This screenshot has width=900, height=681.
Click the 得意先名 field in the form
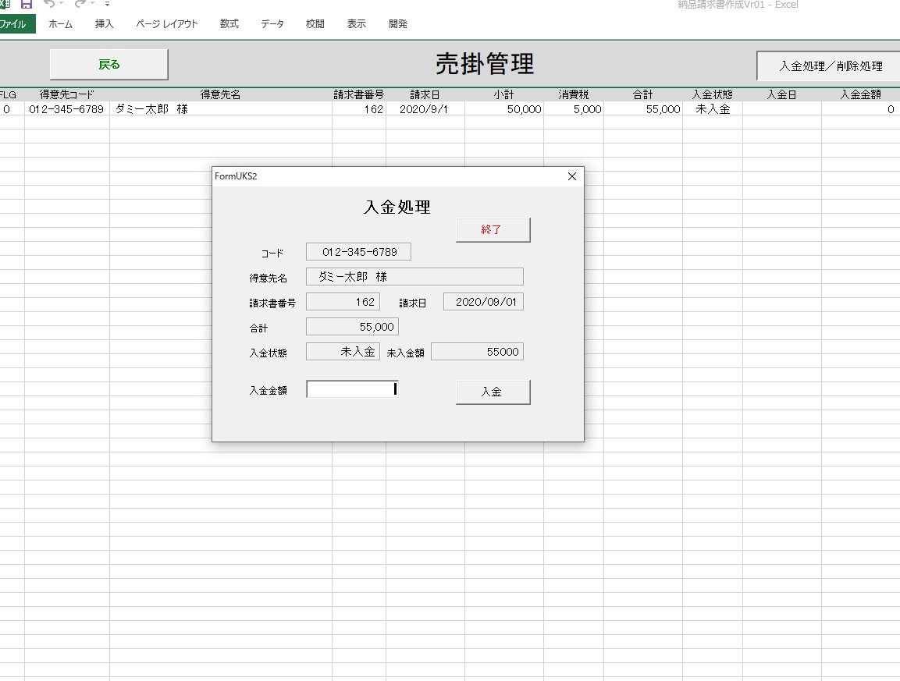click(414, 276)
